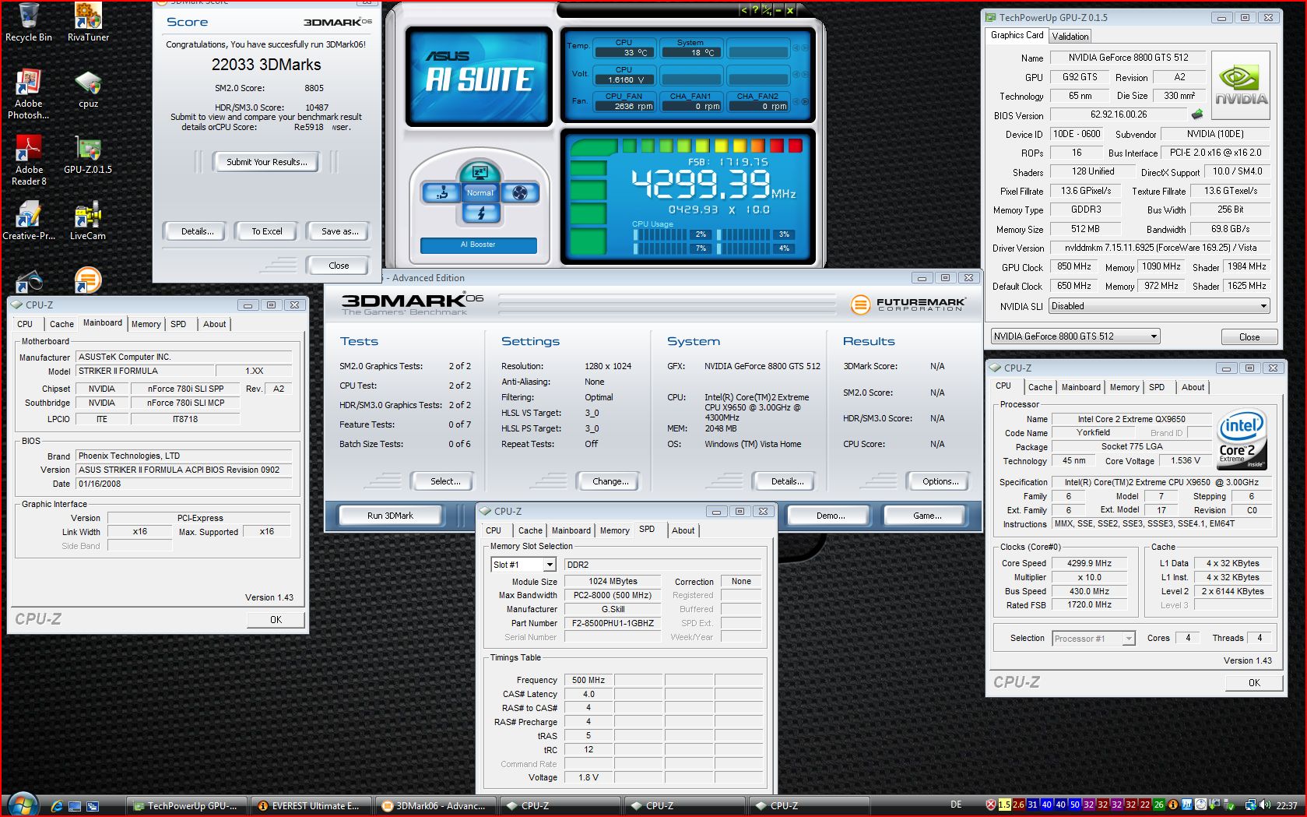Select the Creative-Pr... desktop shortcut
Screen dimensions: 1307x817
point(29,220)
